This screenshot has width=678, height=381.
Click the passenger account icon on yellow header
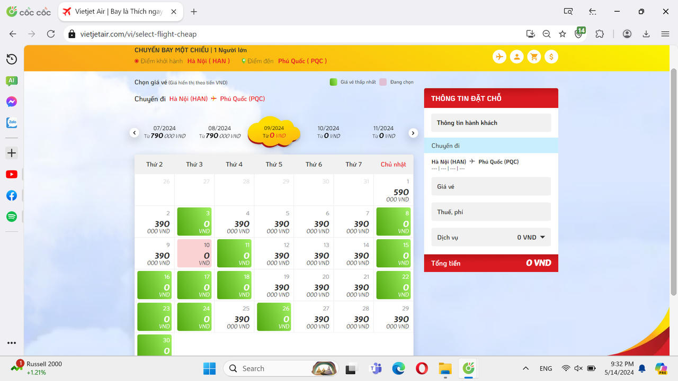[x=516, y=56]
